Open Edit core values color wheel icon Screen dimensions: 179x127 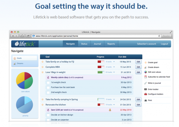point(146,72)
